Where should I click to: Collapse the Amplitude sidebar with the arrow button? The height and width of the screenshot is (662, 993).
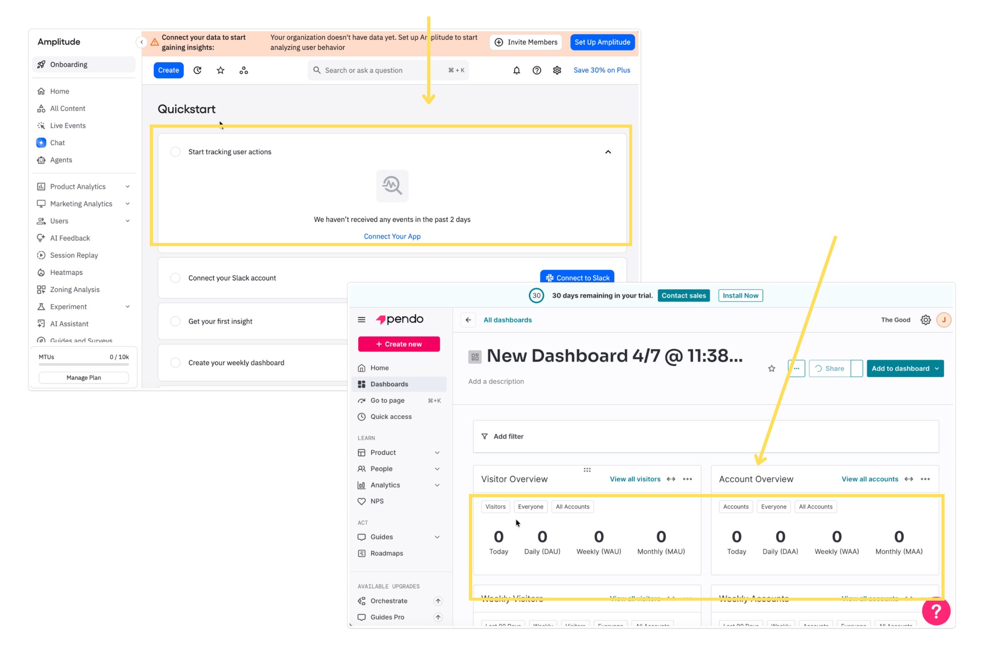142,42
